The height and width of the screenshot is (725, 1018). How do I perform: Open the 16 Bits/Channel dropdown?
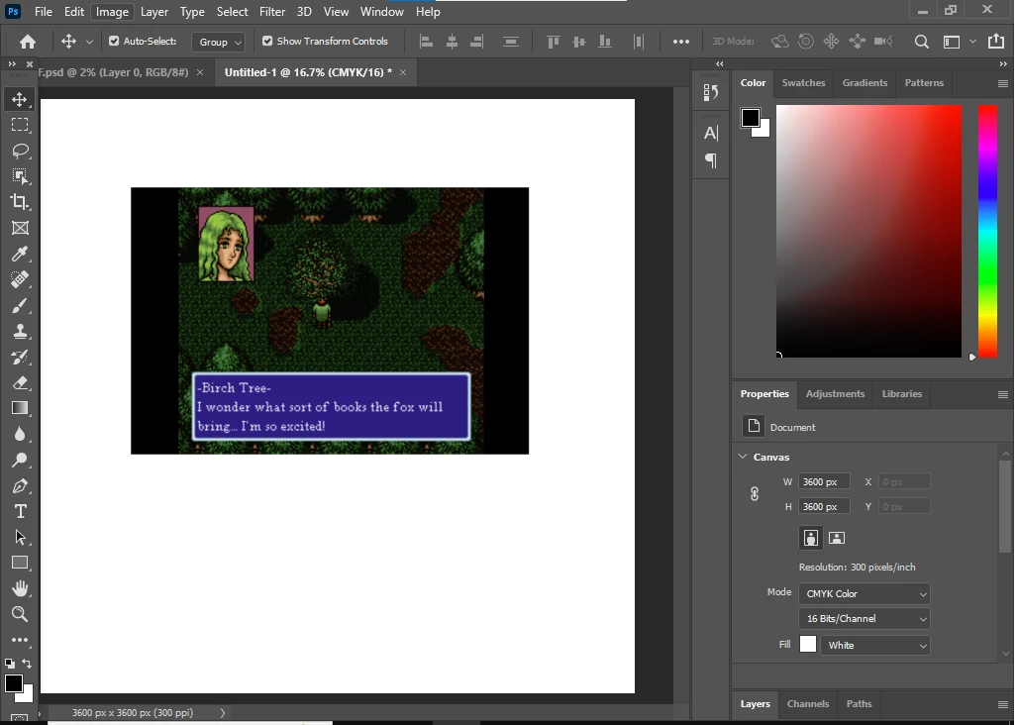click(x=865, y=619)
